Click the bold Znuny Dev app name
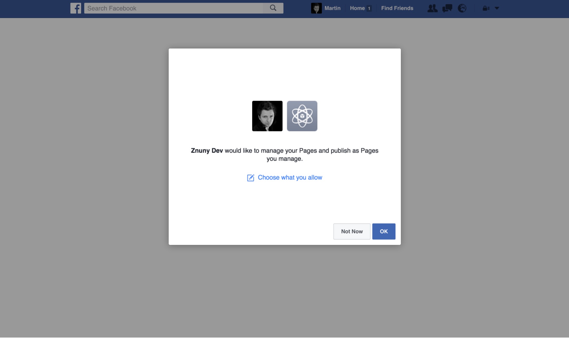Screen dimensions: 569x339 pos(207,151)
